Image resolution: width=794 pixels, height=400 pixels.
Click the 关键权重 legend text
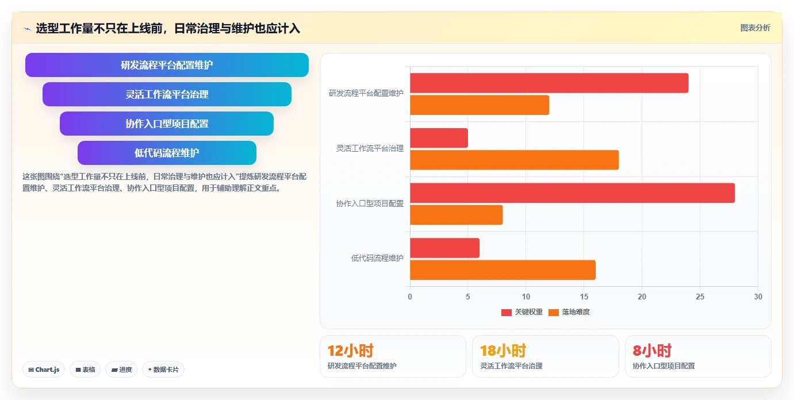(x=528, y=312)
